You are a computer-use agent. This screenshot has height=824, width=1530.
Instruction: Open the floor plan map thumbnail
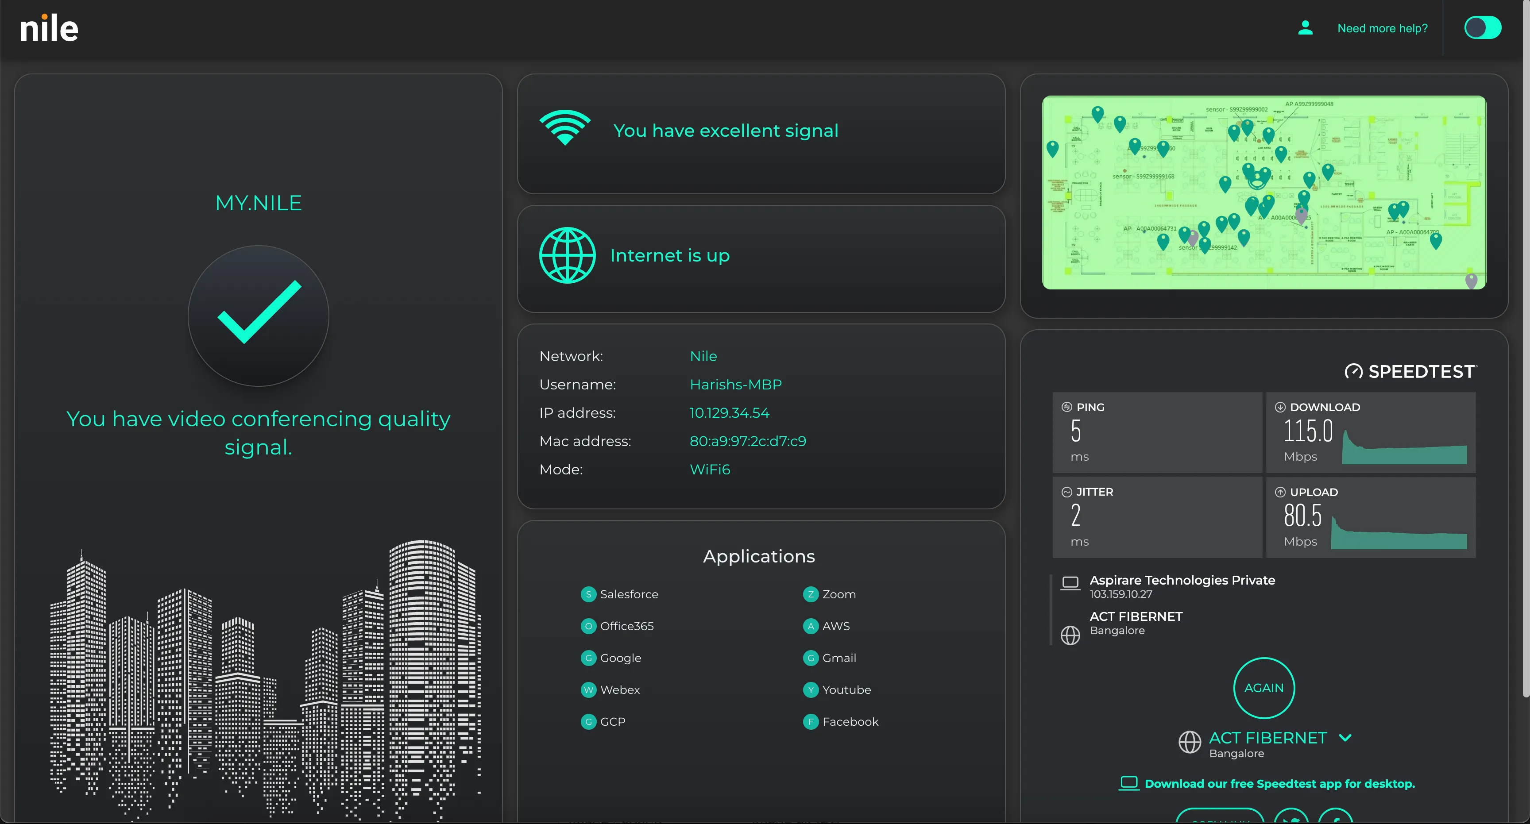[x=1264, y=193]
